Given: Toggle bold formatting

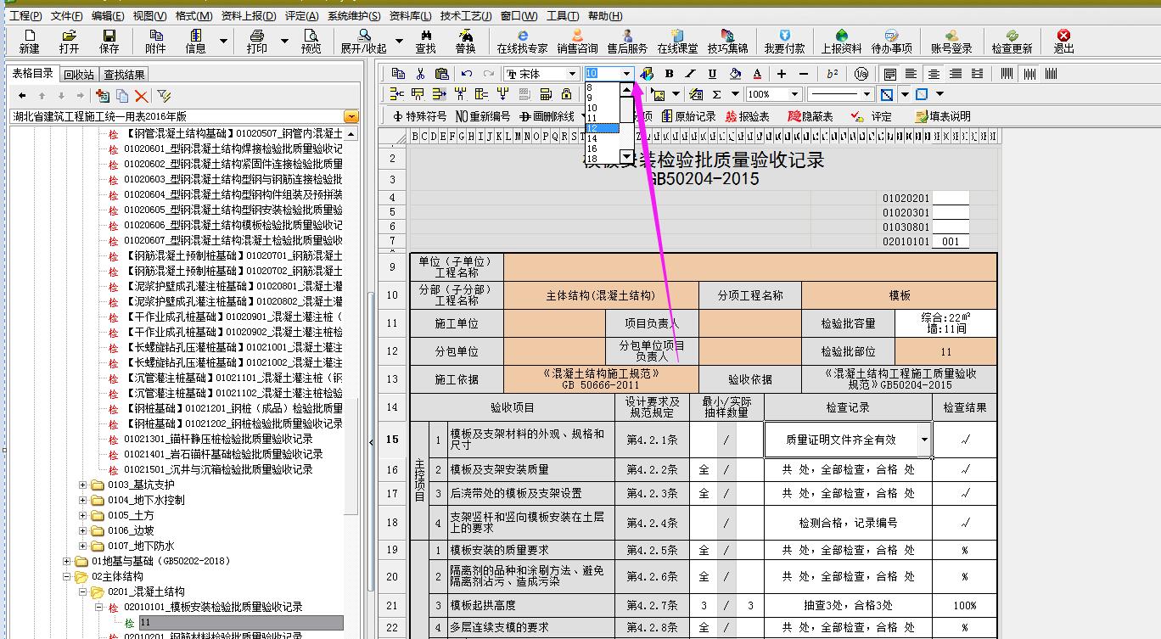Looking at the screenshot, I should pos(669,74).
